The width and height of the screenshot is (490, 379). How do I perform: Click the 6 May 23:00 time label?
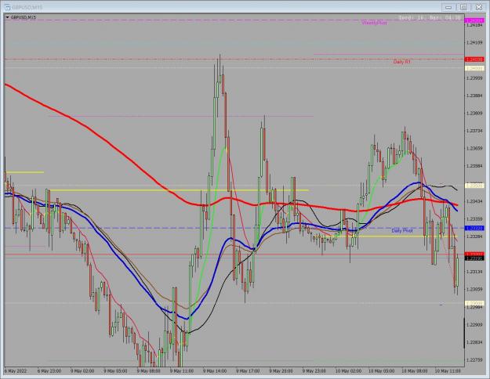(49, 371)
